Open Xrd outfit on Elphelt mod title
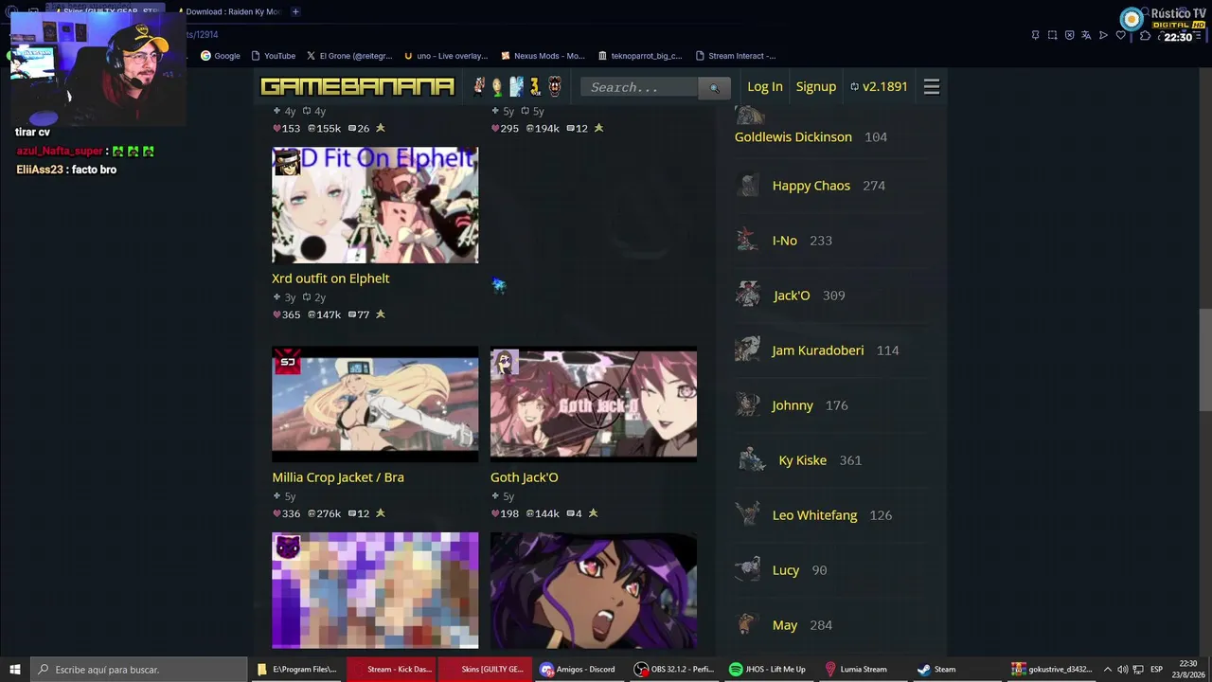The height and width of the screenshot is (682, 1212). pos(330,278)
